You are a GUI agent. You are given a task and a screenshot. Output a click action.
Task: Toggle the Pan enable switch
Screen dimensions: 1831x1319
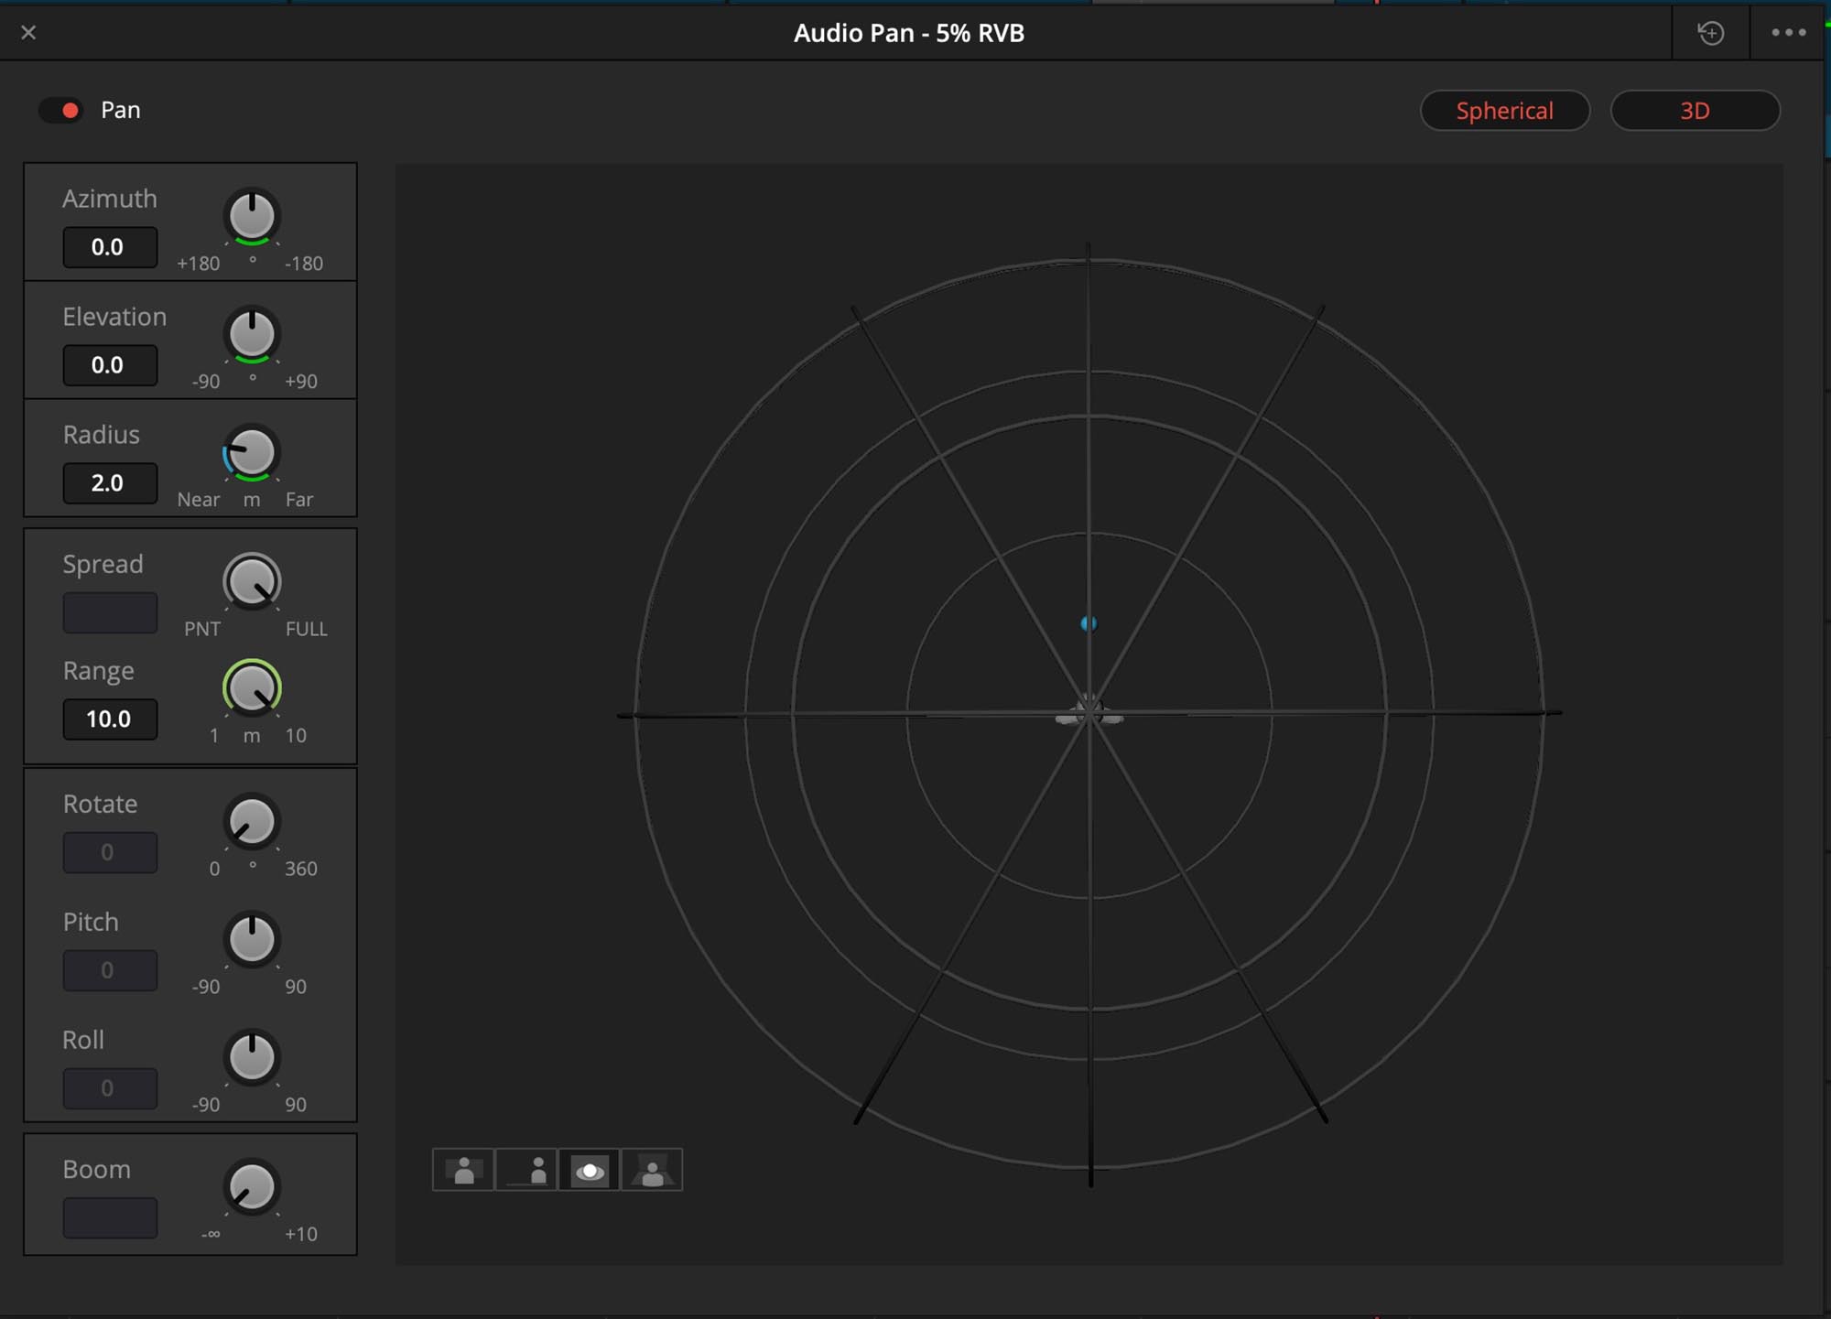point(61,111)
